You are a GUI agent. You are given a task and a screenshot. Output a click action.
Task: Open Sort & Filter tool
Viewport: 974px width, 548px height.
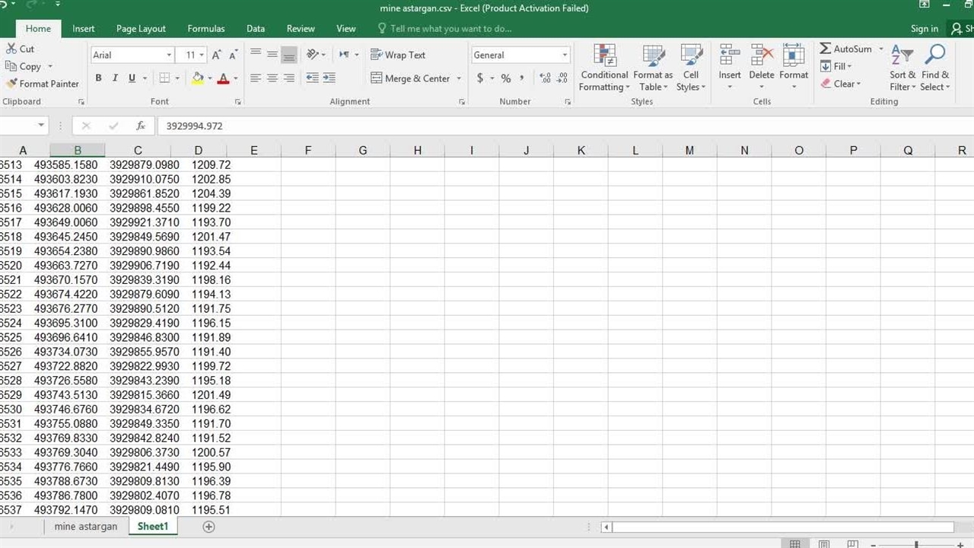902,67
